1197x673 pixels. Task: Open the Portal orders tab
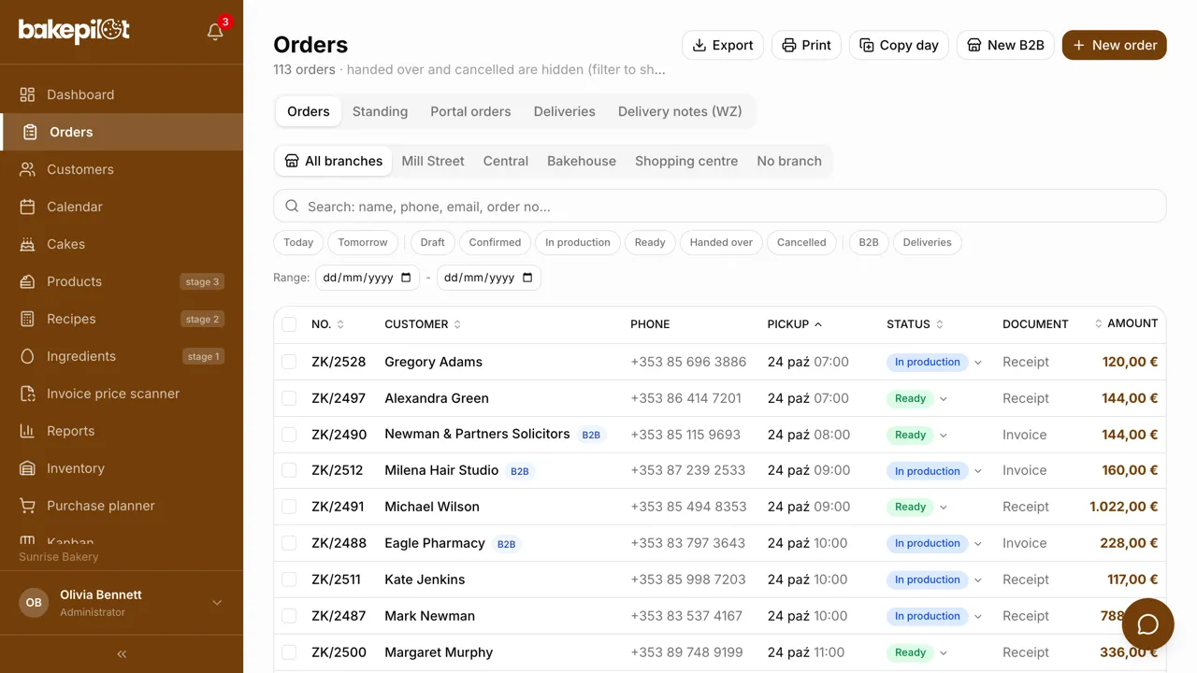[x=470, y=111]
